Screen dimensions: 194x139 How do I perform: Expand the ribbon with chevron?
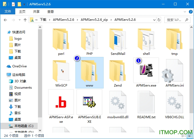click(x=185, y=12)
